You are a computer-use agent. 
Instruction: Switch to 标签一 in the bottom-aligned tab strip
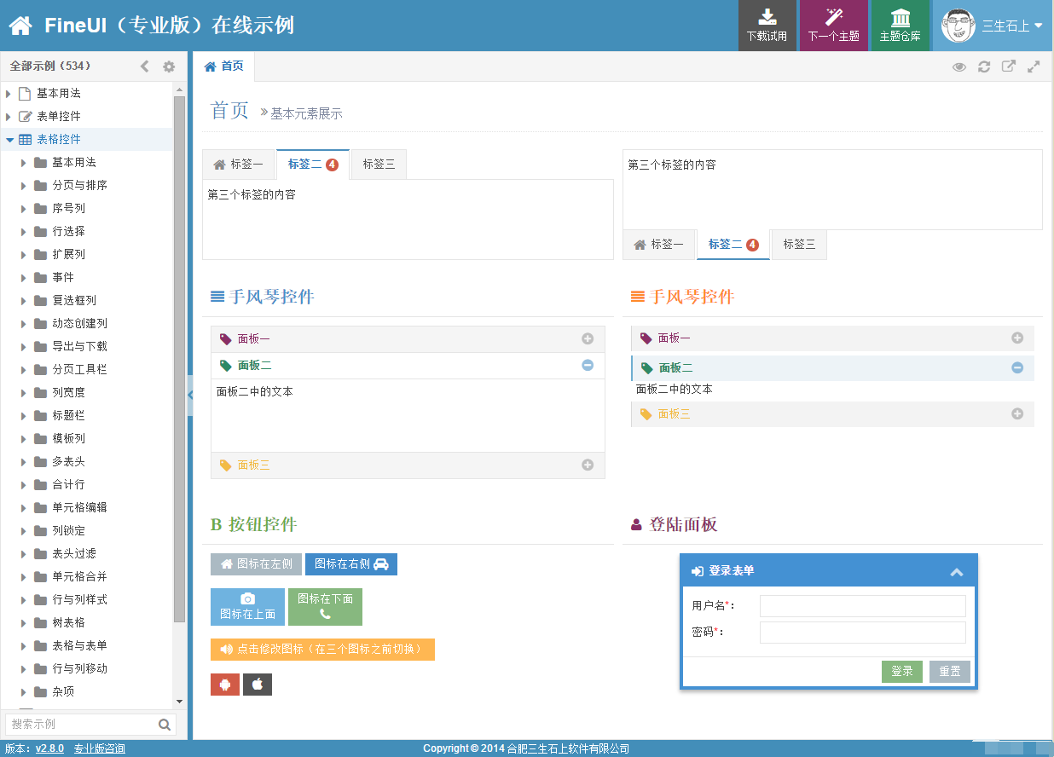pyautogui.click(x=659, y=245)
